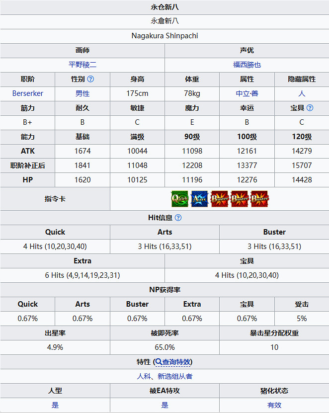Follow the Berserker class link
This screenshot has height=413, width=329.
click(x=28, y=93)
